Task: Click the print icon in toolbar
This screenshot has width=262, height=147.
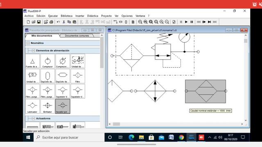Action: click(51, 22)
